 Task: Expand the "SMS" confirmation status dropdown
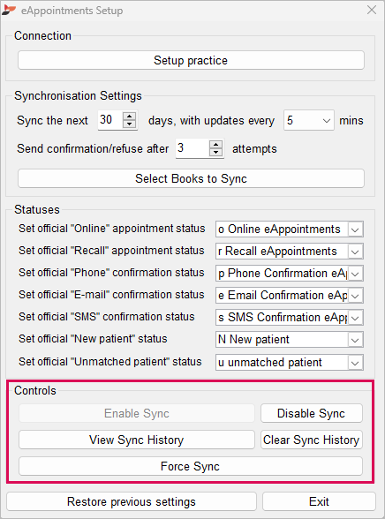[355, 318]
